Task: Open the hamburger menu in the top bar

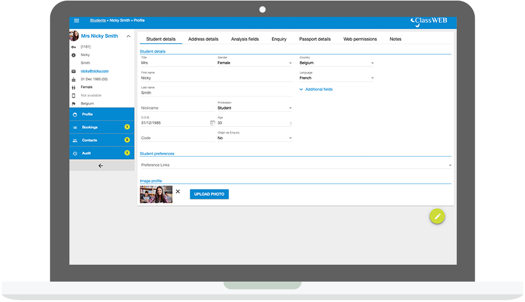Action: point(76,20)
